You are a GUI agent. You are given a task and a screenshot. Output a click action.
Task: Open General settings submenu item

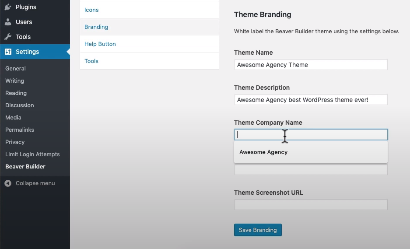coord(15,68)
